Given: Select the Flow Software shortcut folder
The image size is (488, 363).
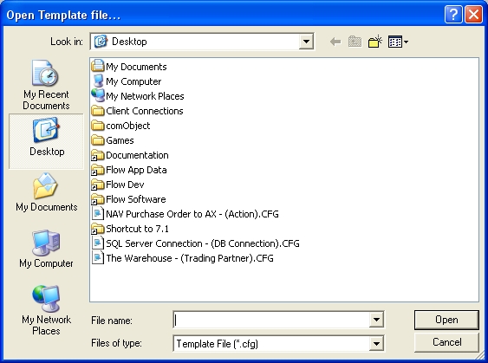Looking at the screenshot, I should pos(129,199).
